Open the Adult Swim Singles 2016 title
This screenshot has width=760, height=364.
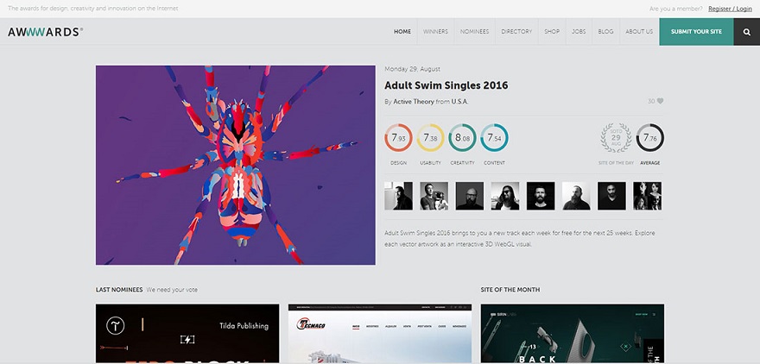446,85
